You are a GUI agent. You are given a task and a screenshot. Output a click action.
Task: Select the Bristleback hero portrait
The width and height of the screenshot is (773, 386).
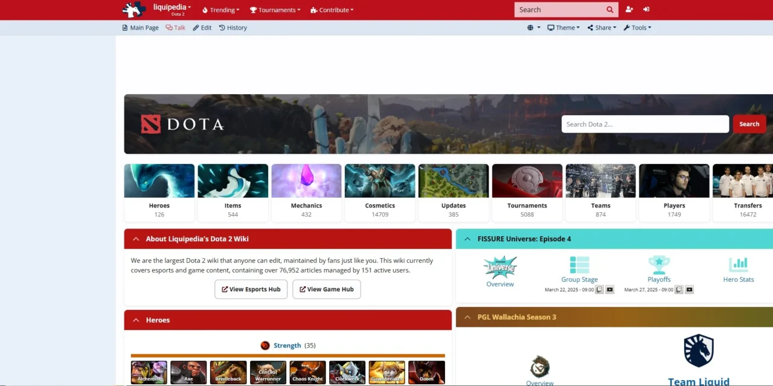228,373
